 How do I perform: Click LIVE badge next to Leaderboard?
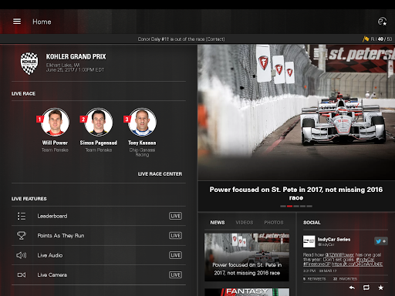[175, 216]
